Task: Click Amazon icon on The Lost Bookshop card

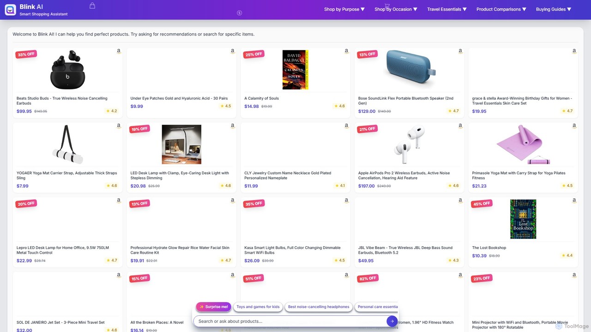Action: click(574, 201)
